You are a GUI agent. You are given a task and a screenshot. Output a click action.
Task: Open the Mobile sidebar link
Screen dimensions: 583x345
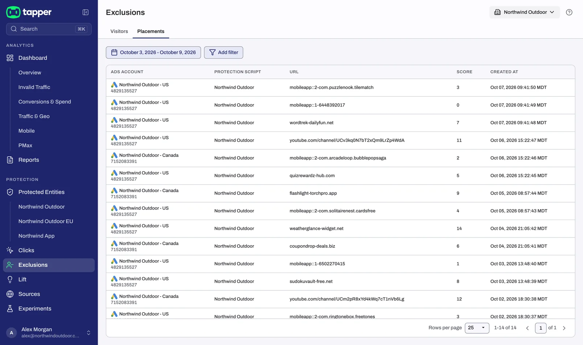coord(27,131)
